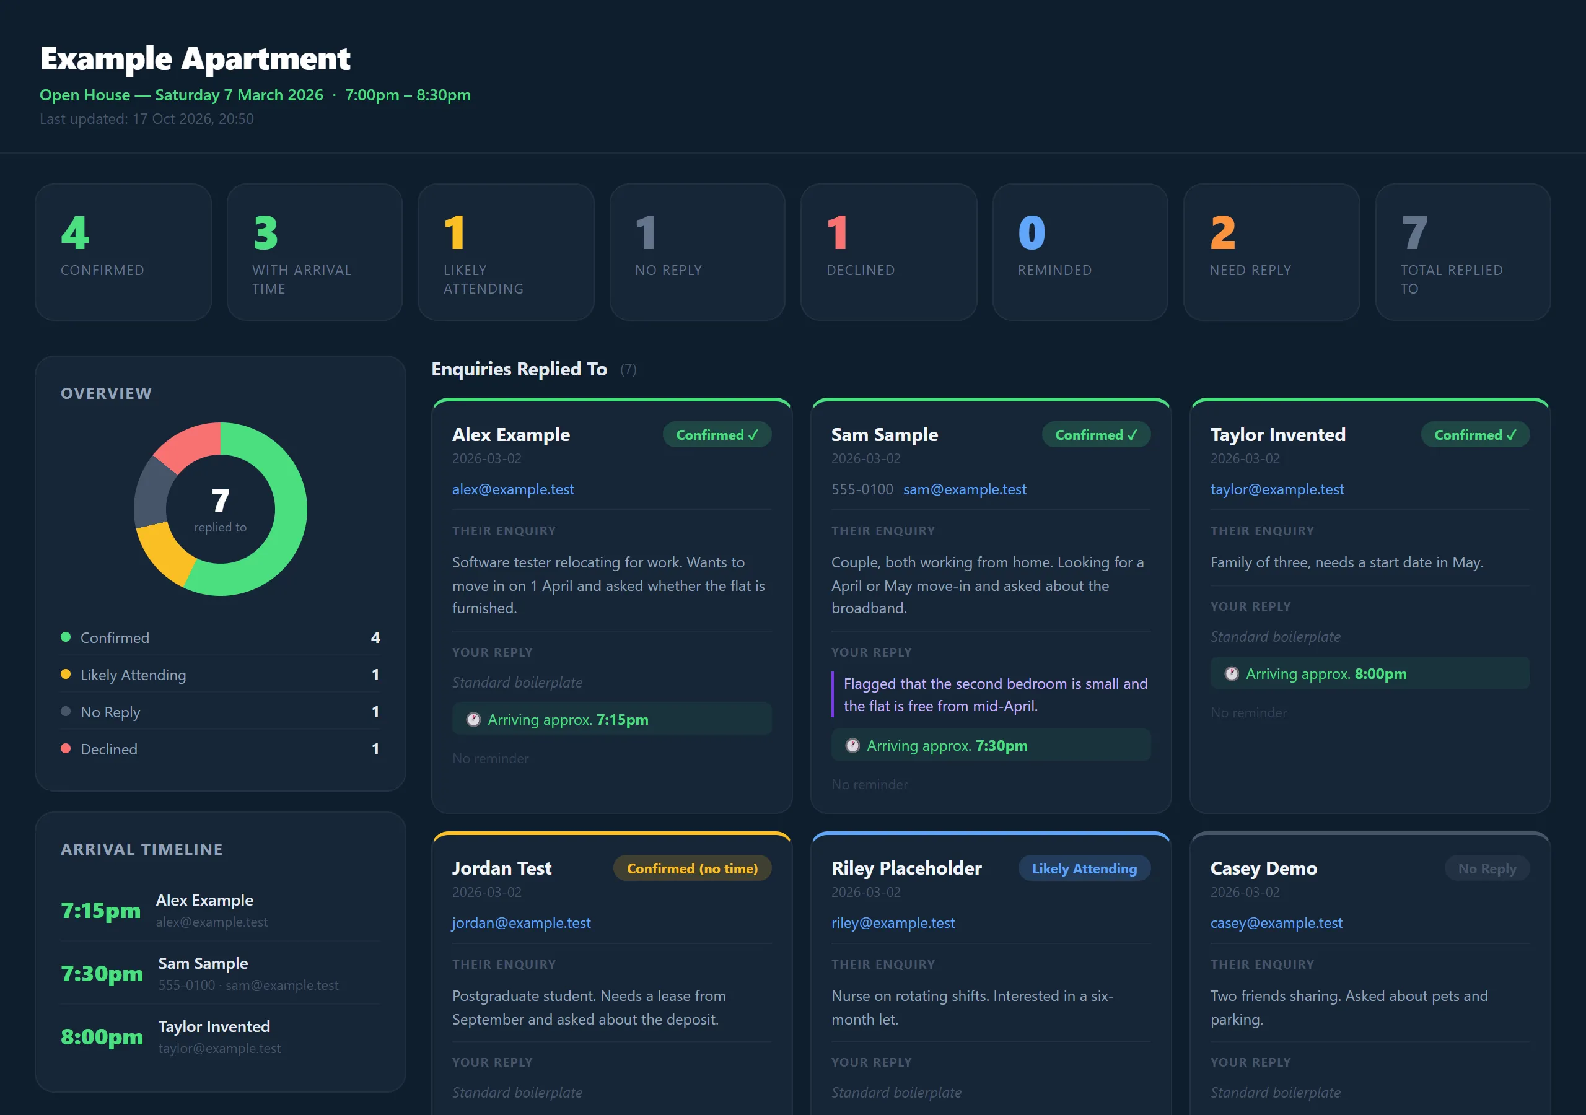Click the No Reply badge on Casey Demo
Viewport: 1586px width, 1115px height.
1487,868
